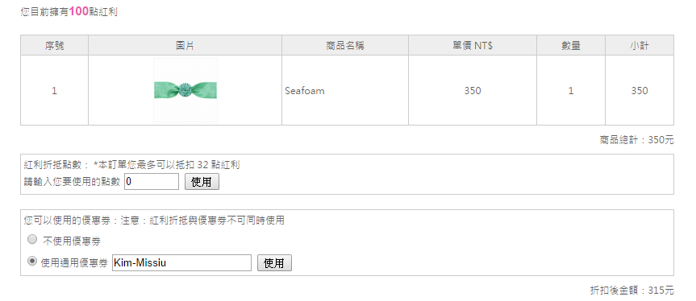
Task: Click the 商品名稱 column header
Action: [x=345, y=45]
